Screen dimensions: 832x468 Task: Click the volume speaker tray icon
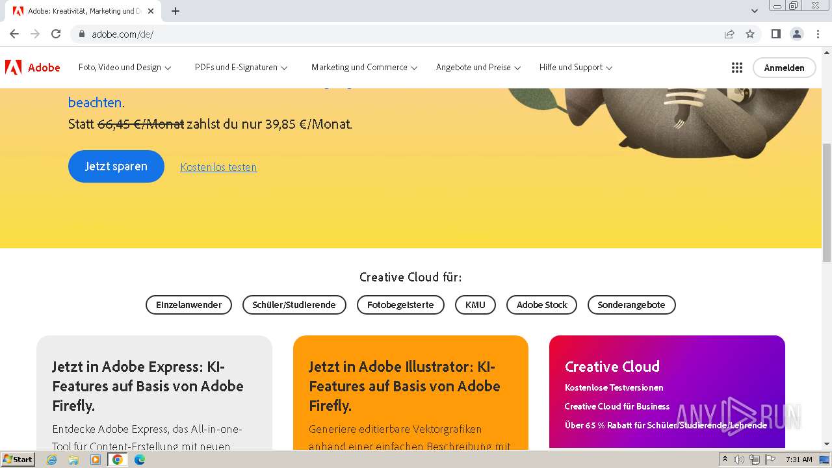739,460
